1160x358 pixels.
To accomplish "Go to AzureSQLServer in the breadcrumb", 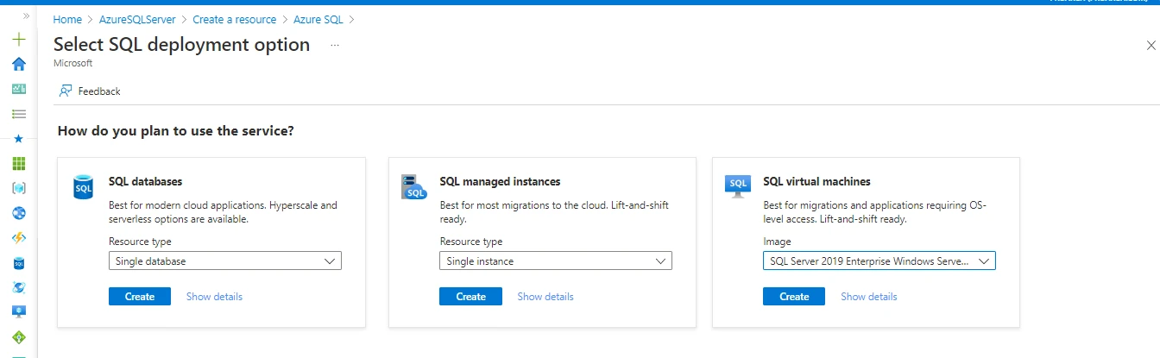I will (136, 19).
